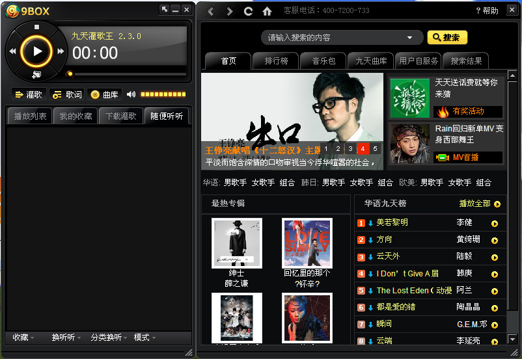Viewport: 522px width, 359px height.
Task: Play the song 瞬间
Action: (495, 325)
